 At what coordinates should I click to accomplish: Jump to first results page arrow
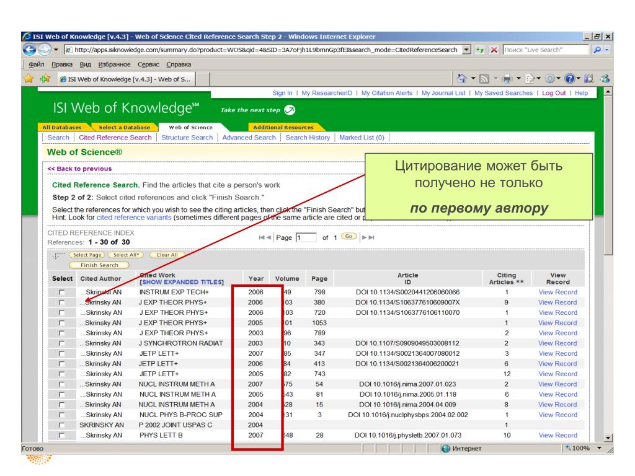262,237
